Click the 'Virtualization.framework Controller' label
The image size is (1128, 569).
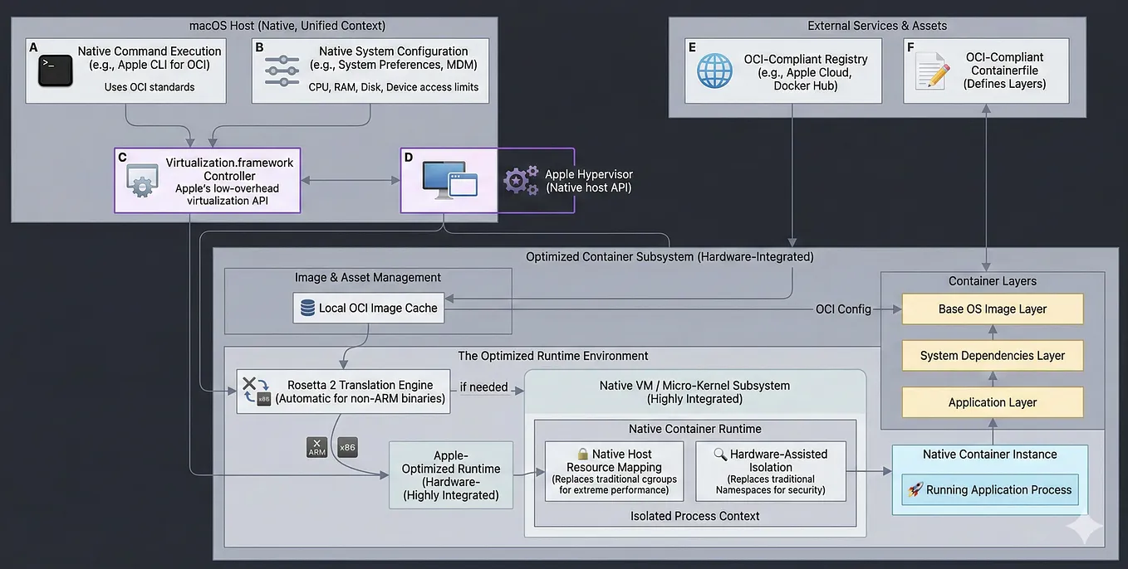pyautogui.click(x=229, y=169)
